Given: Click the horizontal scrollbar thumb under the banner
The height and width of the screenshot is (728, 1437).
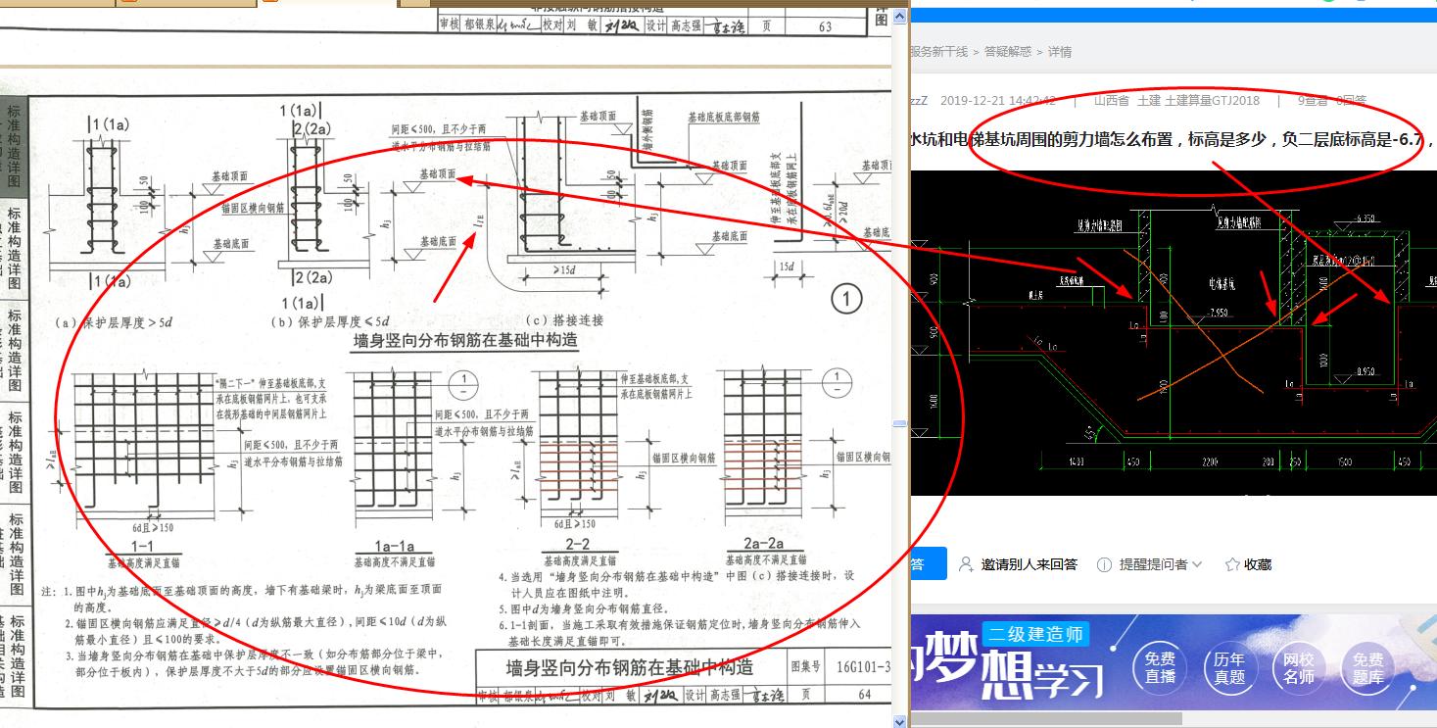Looking at the screenshot, I should pyautogui.click(x=1046, y=719).
